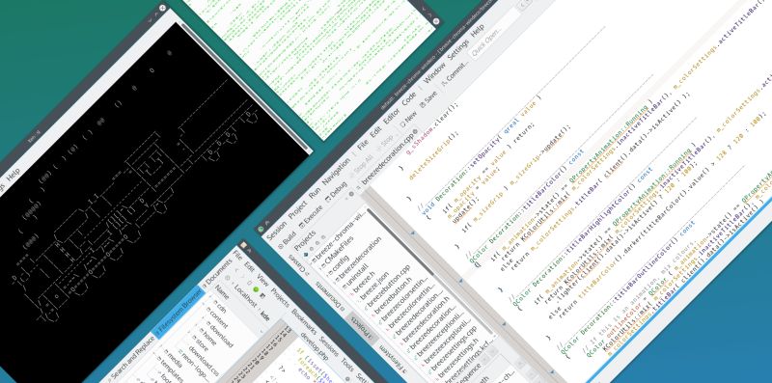Click the New toolbar button in KDevelop
Screen dimensions: 772x383
[408, 119]
